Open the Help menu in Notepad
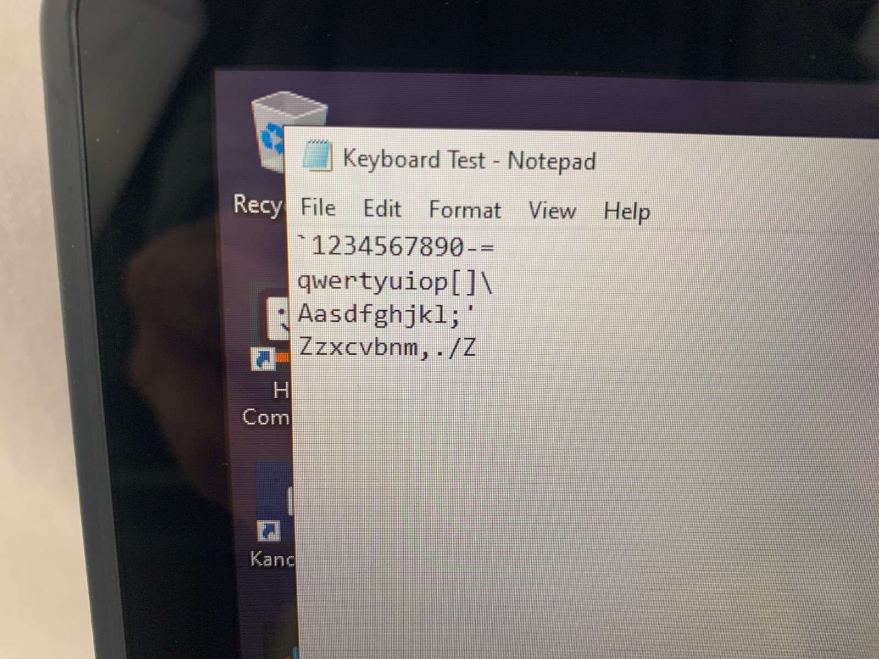This screenshot has width=879, height=659. tap(627, 212)
